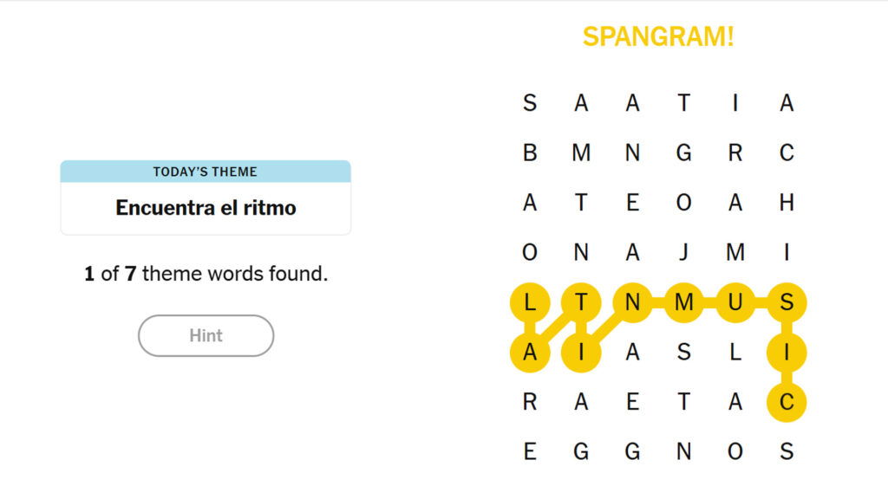Select the '1 of 7 theme words found' text

[206, 274]
